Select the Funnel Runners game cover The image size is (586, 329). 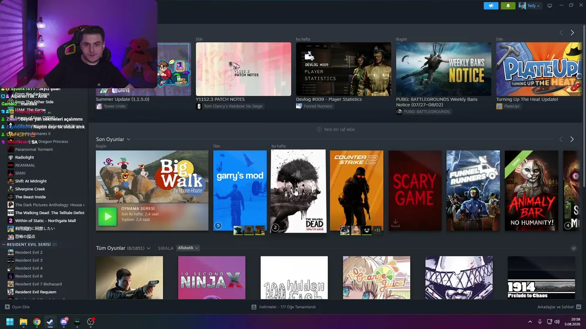click(x=473, y=191)
